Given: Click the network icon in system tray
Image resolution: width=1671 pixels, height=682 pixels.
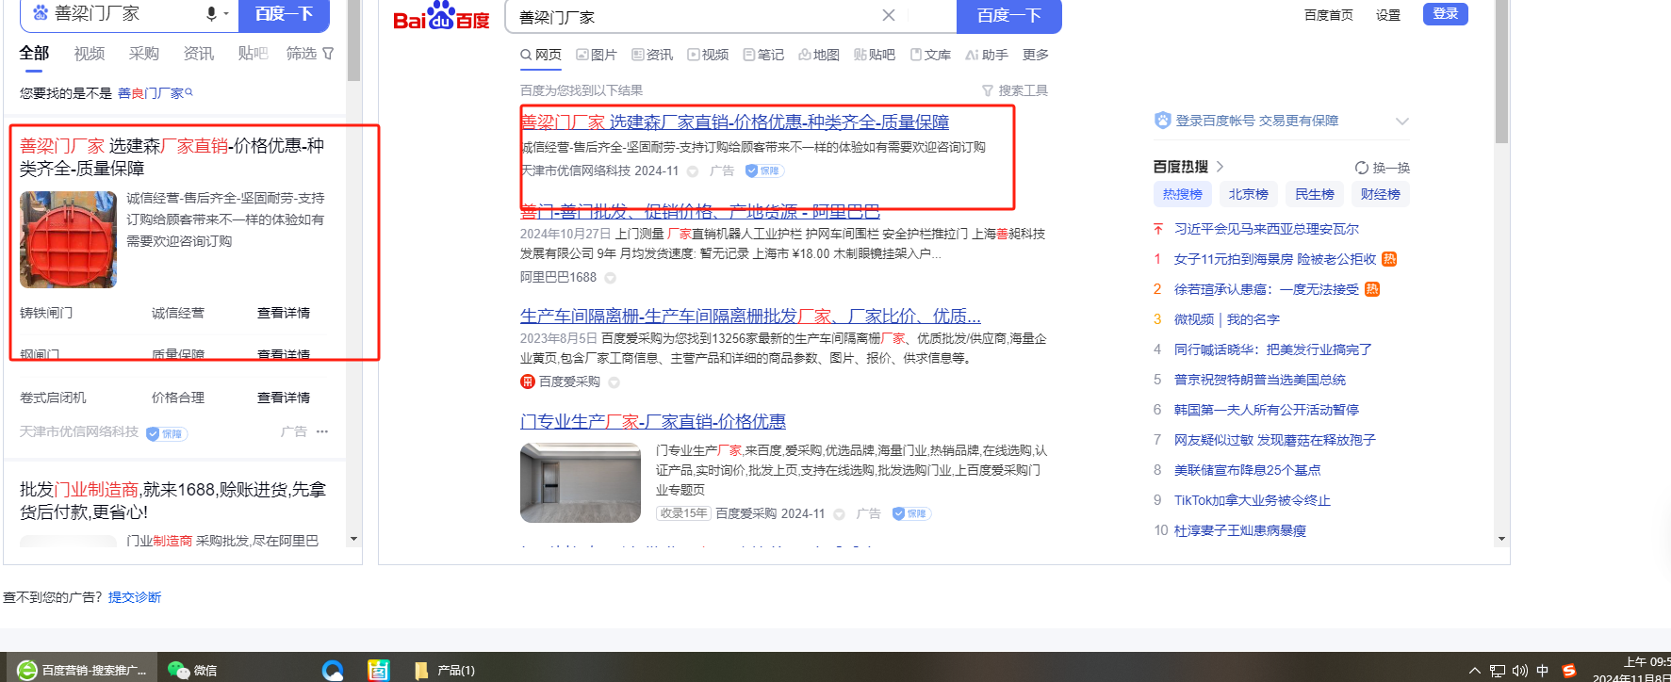Looking at the screenshot, I should [1498, 671].
